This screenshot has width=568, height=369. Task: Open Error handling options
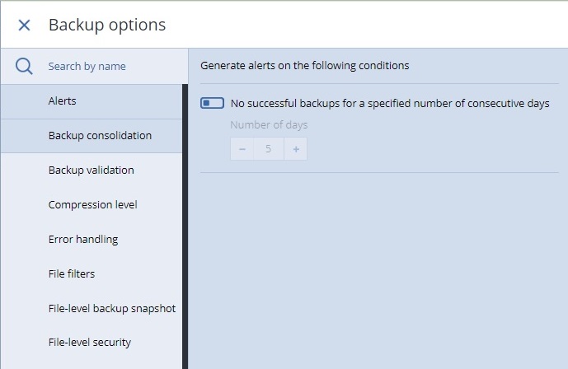pyautogui.click(x=92, y=239)
